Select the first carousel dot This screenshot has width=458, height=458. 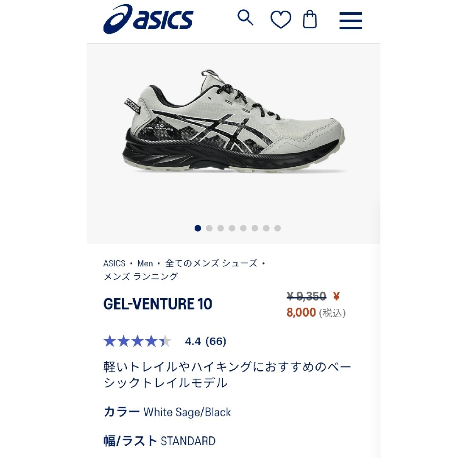198,228
